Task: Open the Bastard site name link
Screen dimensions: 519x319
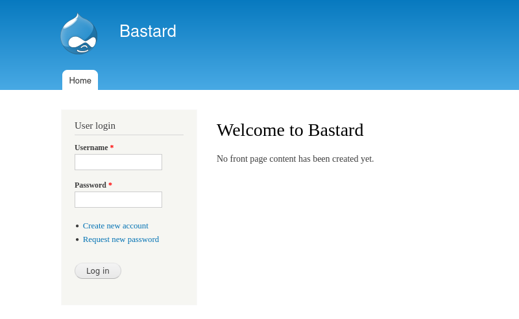Action: point(147,31)
